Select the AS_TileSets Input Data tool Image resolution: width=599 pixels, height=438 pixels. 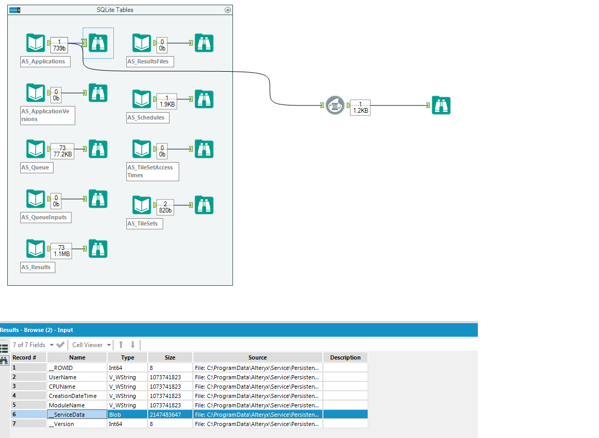tap(141, 205)
